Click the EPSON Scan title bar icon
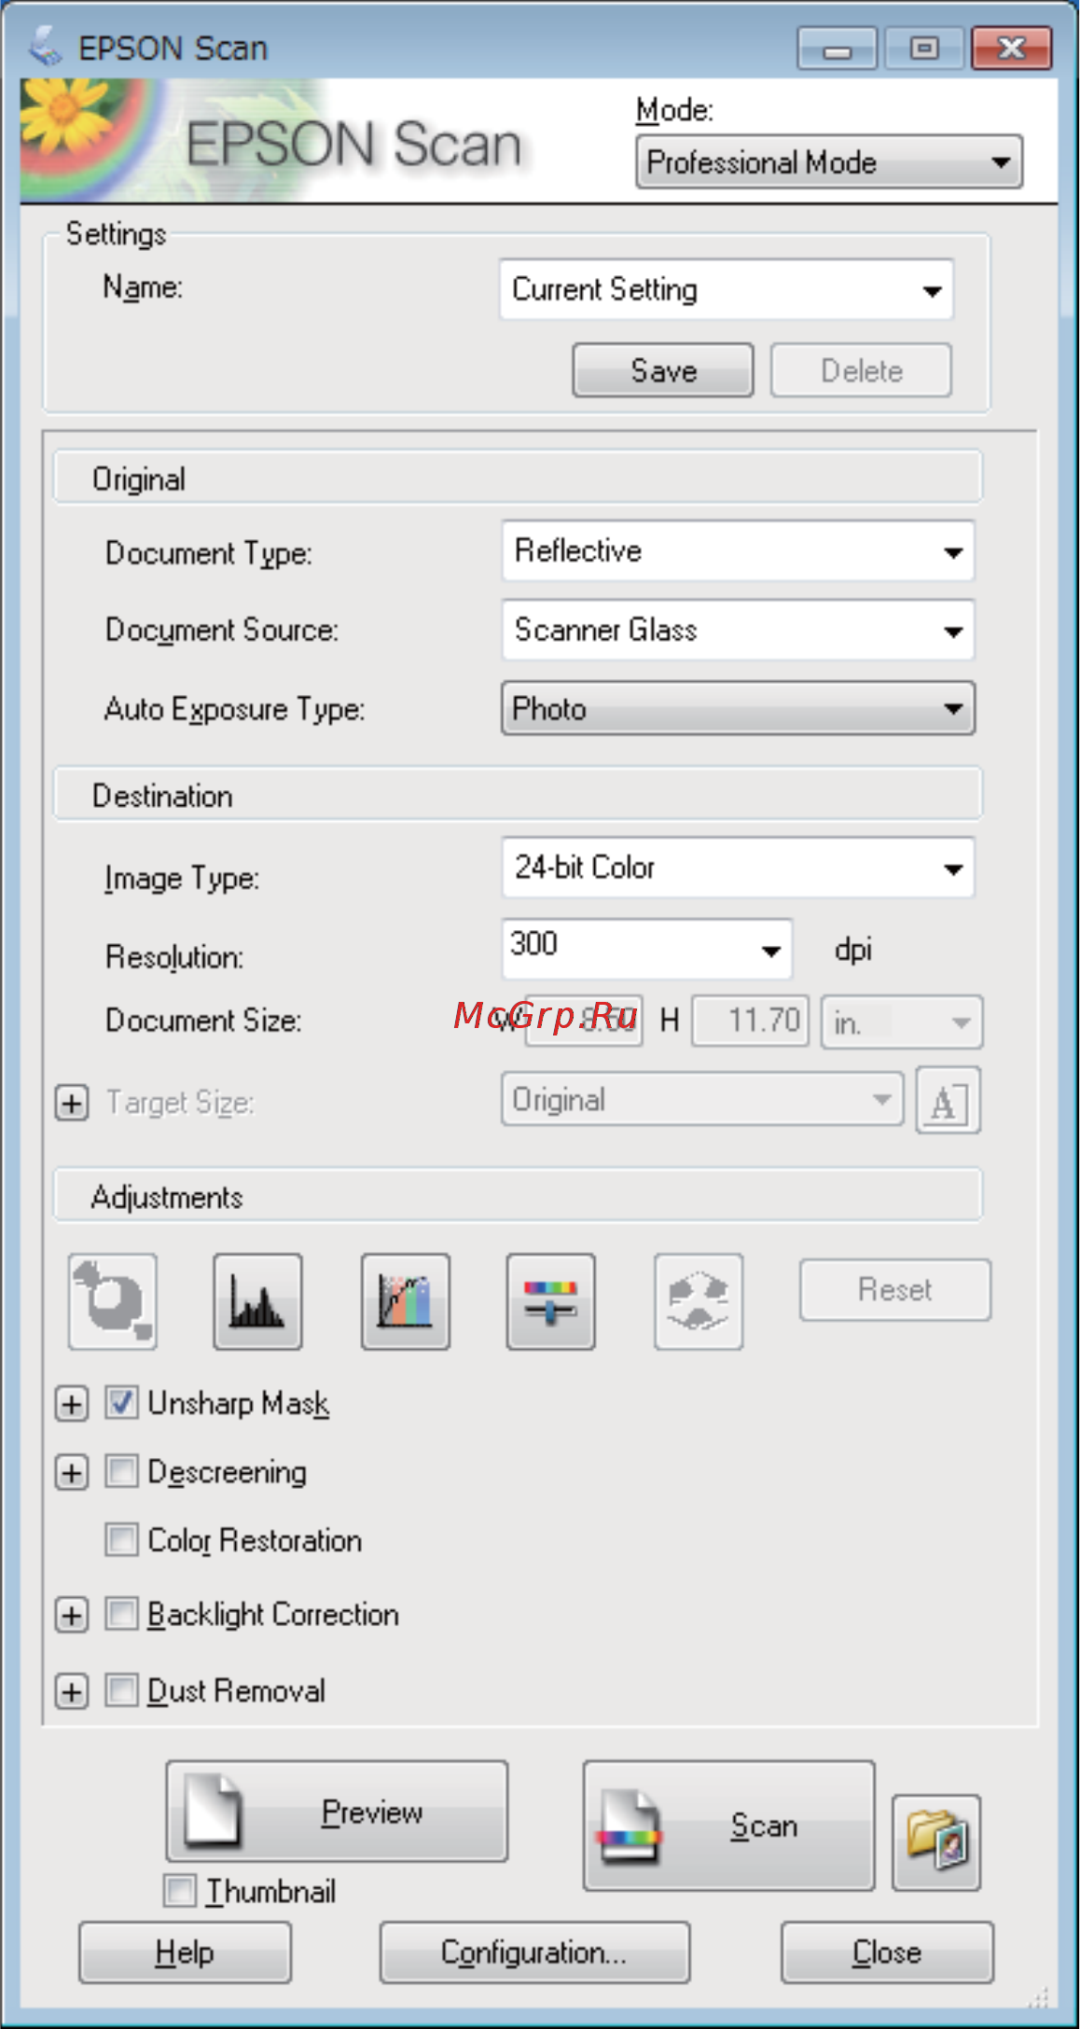 pos(44,47)
